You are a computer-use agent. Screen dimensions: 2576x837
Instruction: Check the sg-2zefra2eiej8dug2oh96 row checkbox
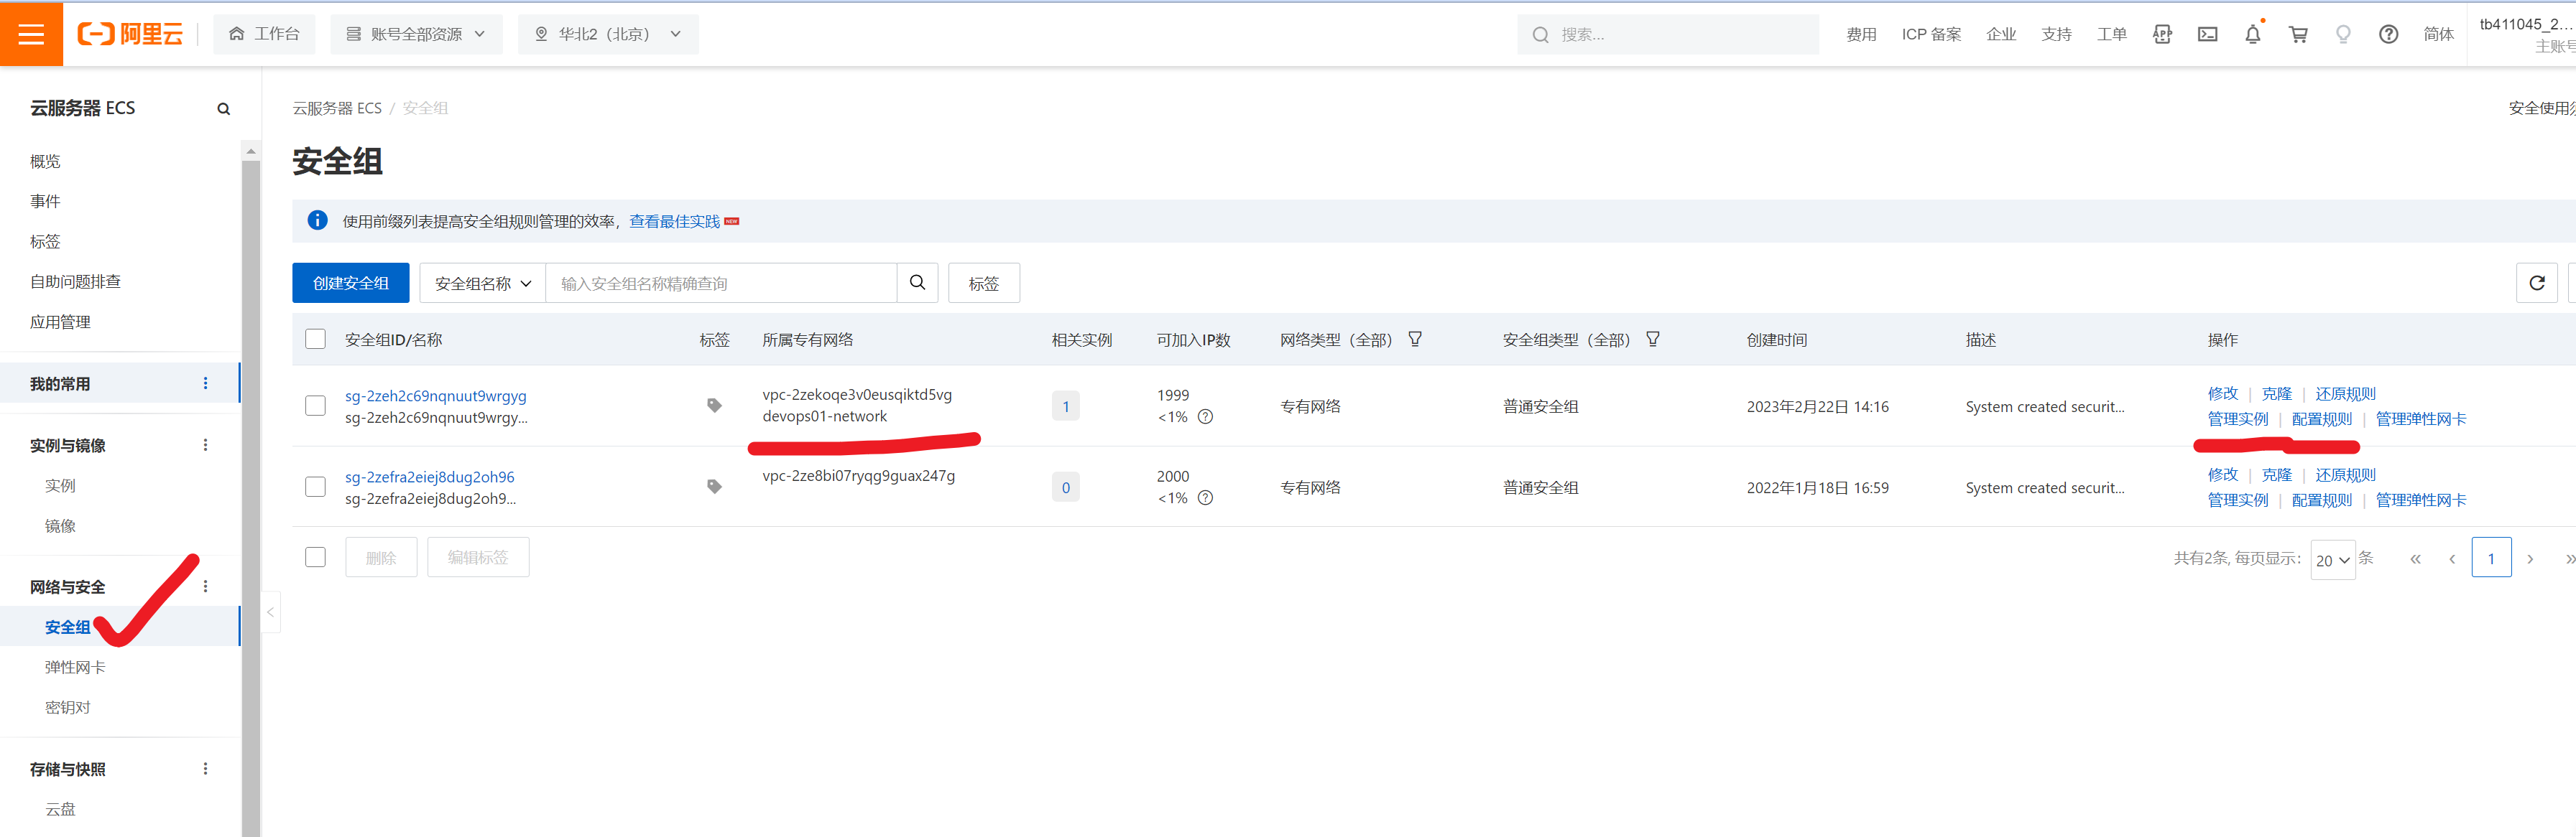(315, 487)
